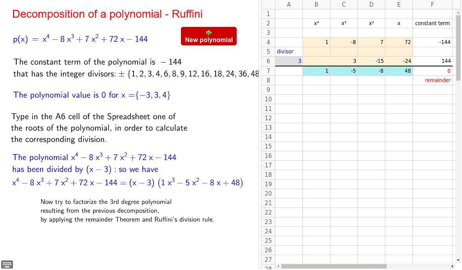The width and height of the screenshot is (462, 270).
Task: Click the spreadsheet scroll up arrow
Action: click(x=458, y=13)
